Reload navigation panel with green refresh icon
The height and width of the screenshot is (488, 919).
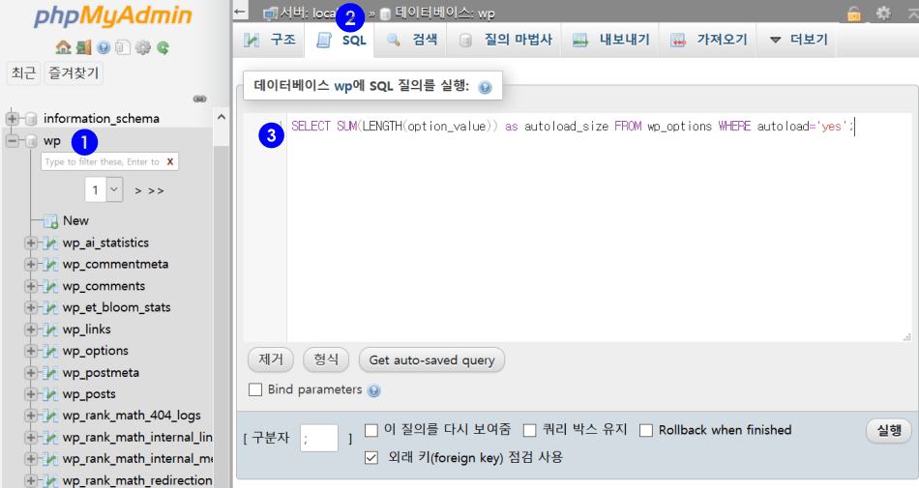(x=163, y=46)
